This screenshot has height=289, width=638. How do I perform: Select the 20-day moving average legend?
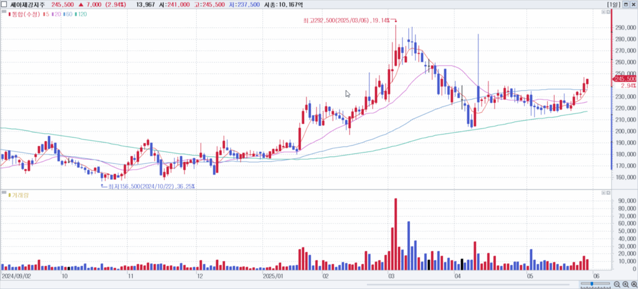click(x=56, y=14)
